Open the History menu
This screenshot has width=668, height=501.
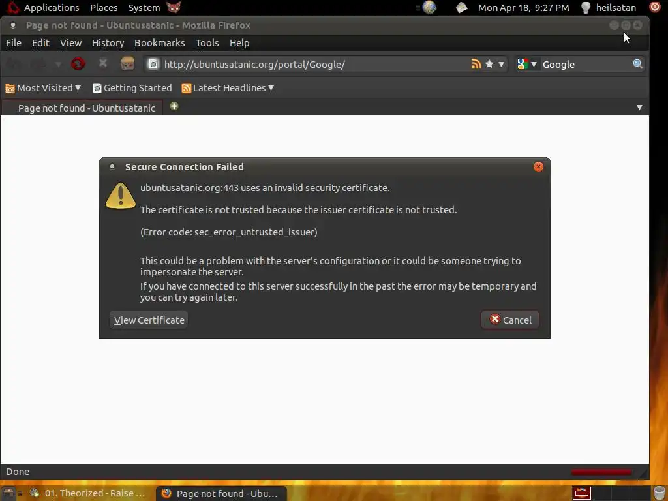108,43
